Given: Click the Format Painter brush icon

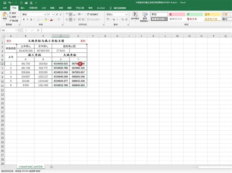Looking at the screenshot, I should 10,20.
